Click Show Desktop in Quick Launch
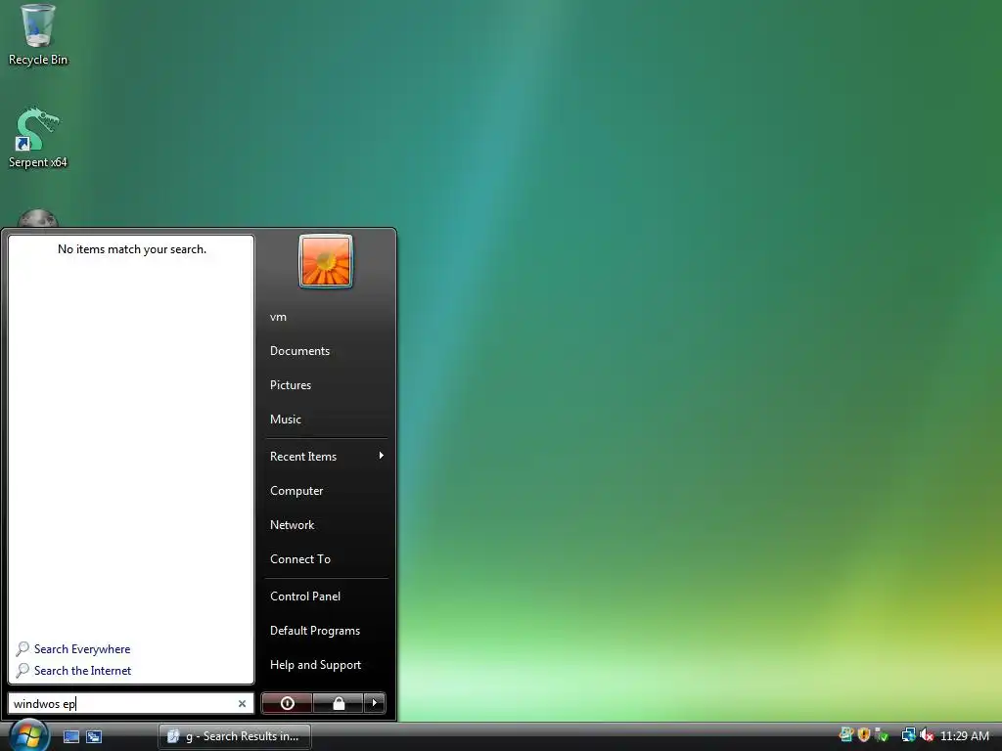Screen dimensions: 1002x751 tap(70, 736)
